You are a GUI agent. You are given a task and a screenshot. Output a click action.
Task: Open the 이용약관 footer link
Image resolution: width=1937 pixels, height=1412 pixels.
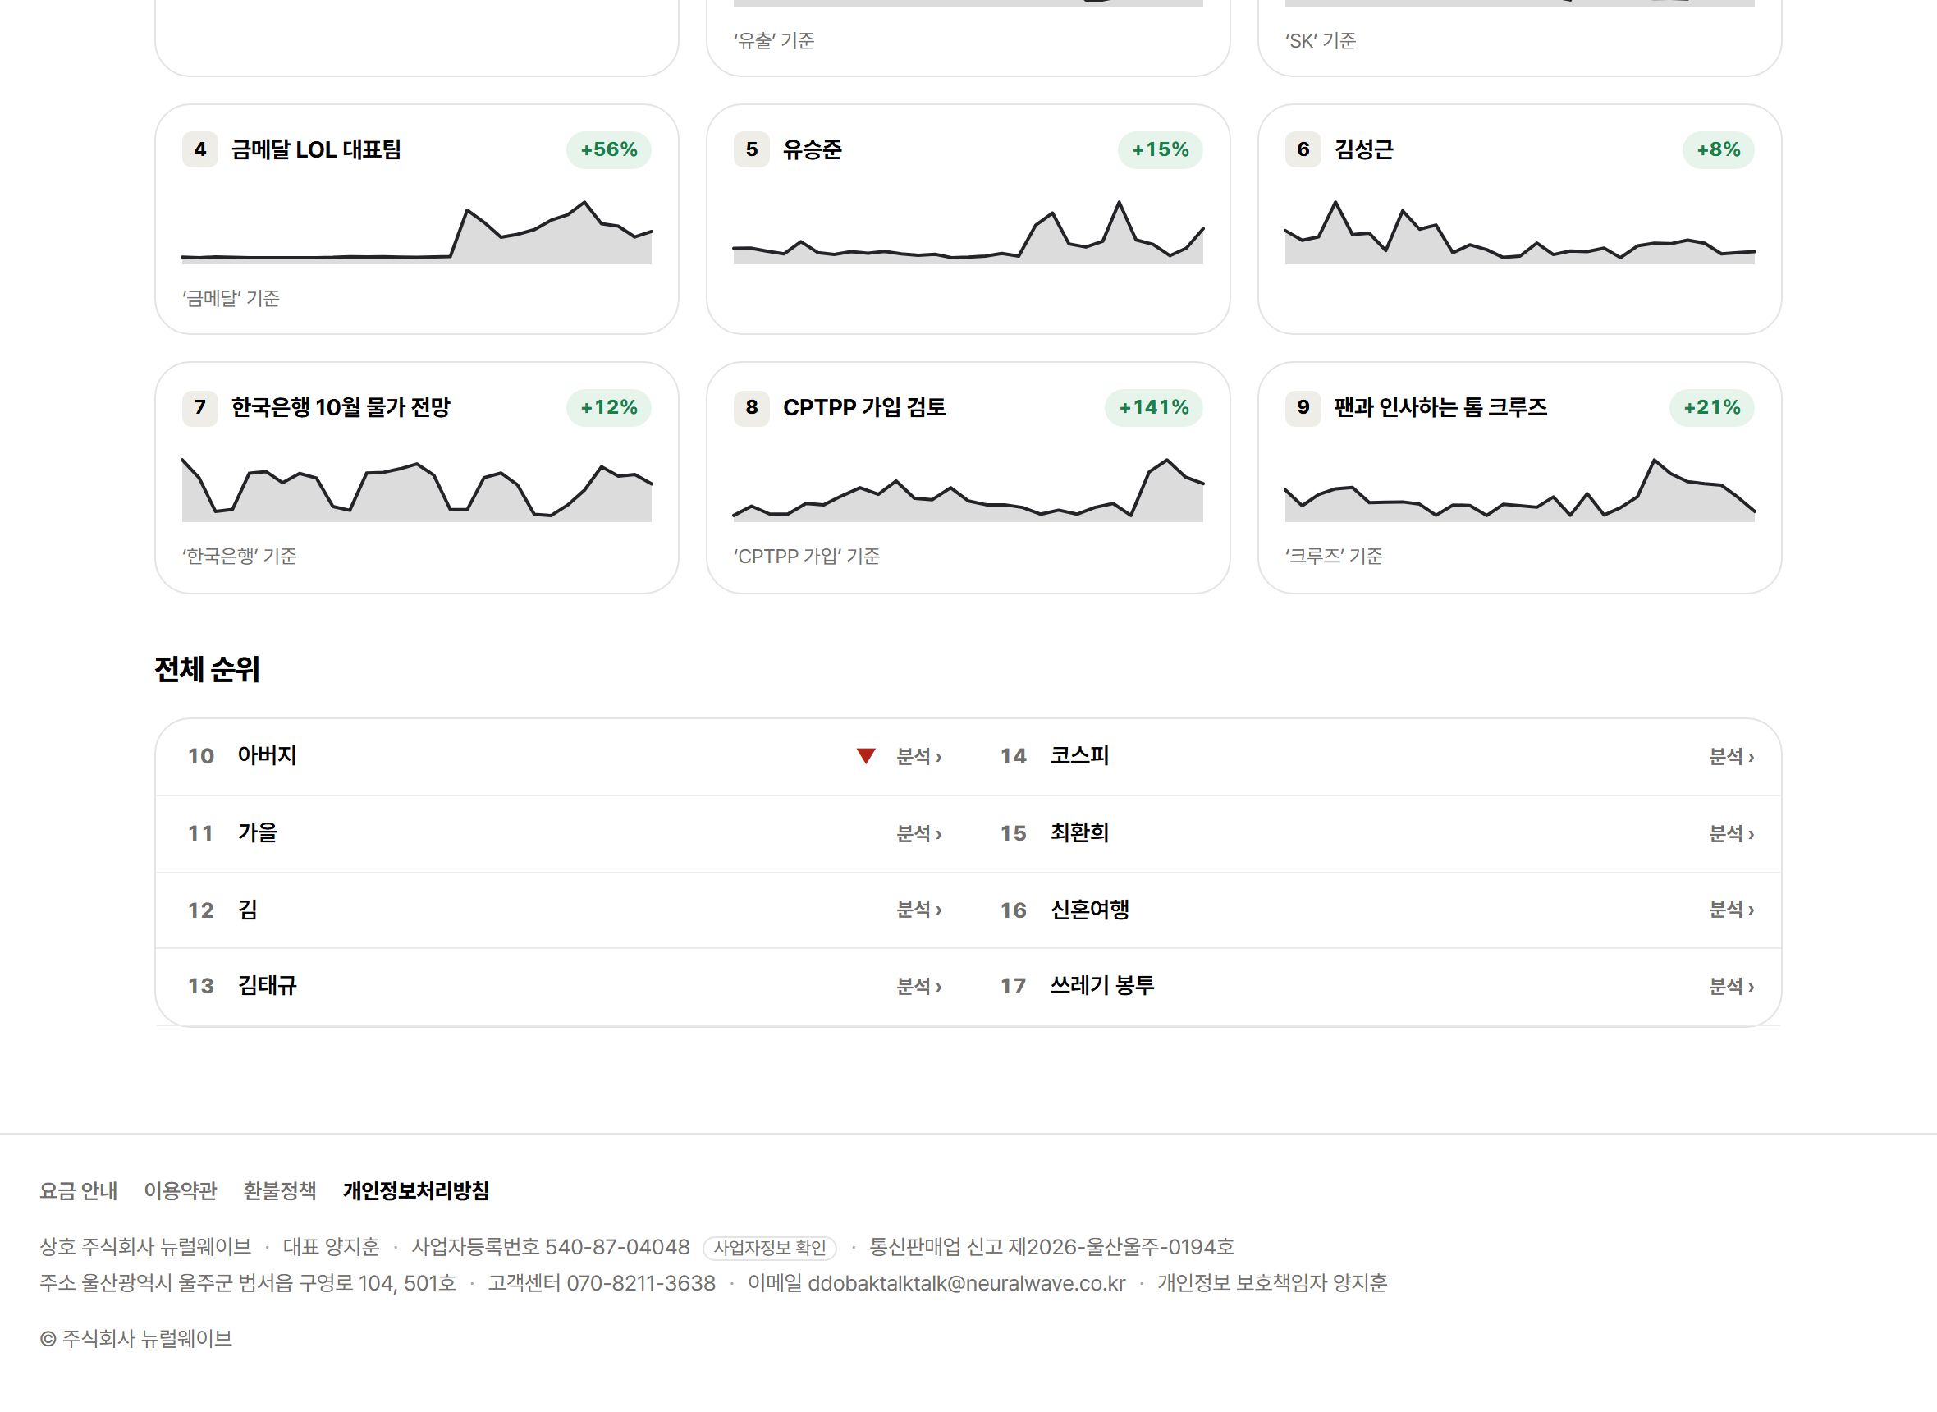pyautogui.click(x=181, y=1190)
